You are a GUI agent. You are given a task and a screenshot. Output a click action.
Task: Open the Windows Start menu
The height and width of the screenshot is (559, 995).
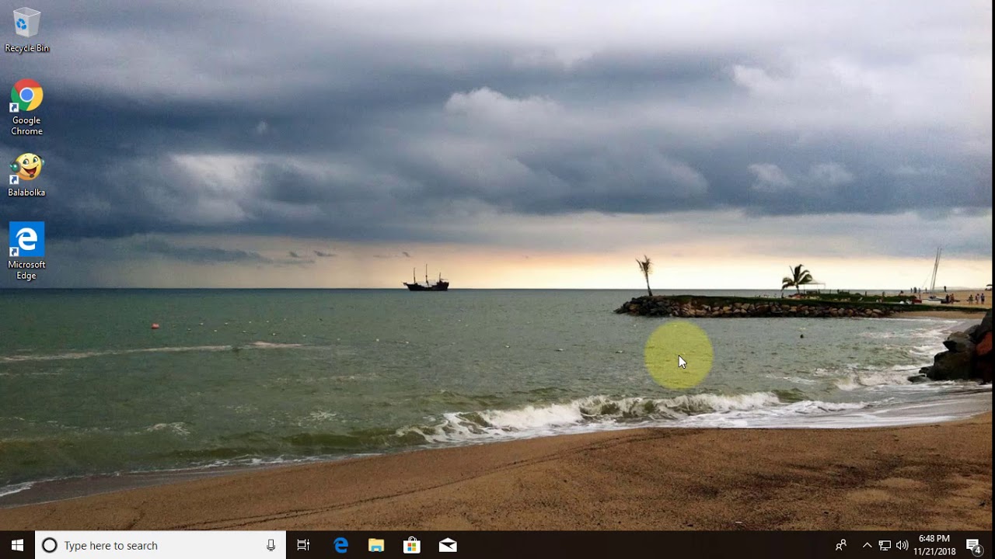pyautogui.click(x=17, y=545)
